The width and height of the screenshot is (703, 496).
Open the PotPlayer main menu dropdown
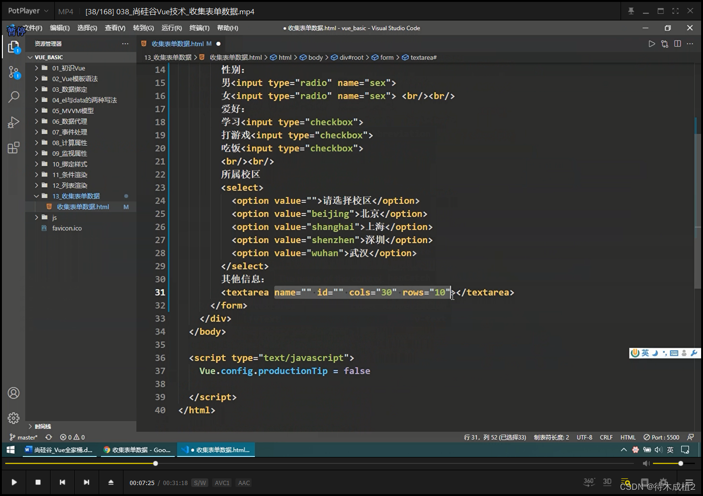click(x=29, y=11)
